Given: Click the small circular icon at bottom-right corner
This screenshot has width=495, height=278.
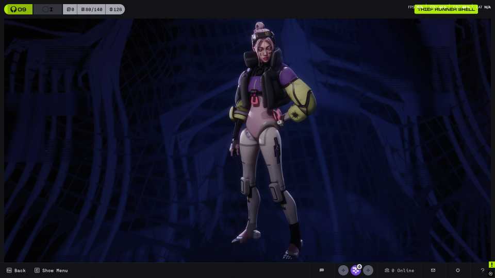Looking at the screenshot, I should (x=491, y=274).
